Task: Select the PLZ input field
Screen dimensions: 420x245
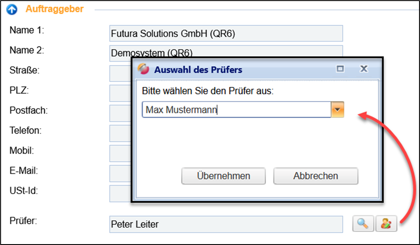Action: click(120, 93)
